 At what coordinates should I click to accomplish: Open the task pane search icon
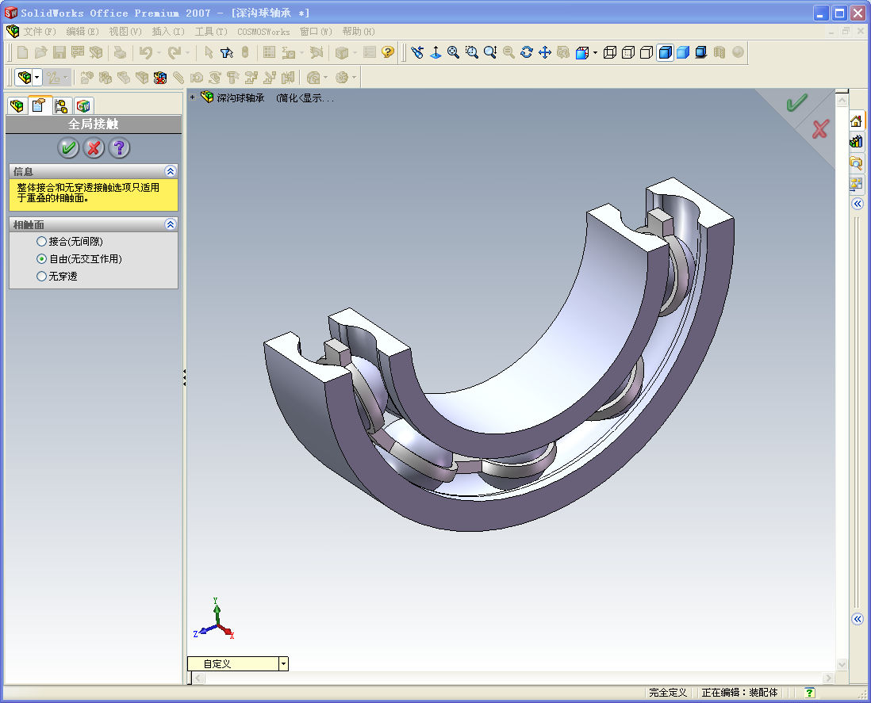click(x=856, y=162)
